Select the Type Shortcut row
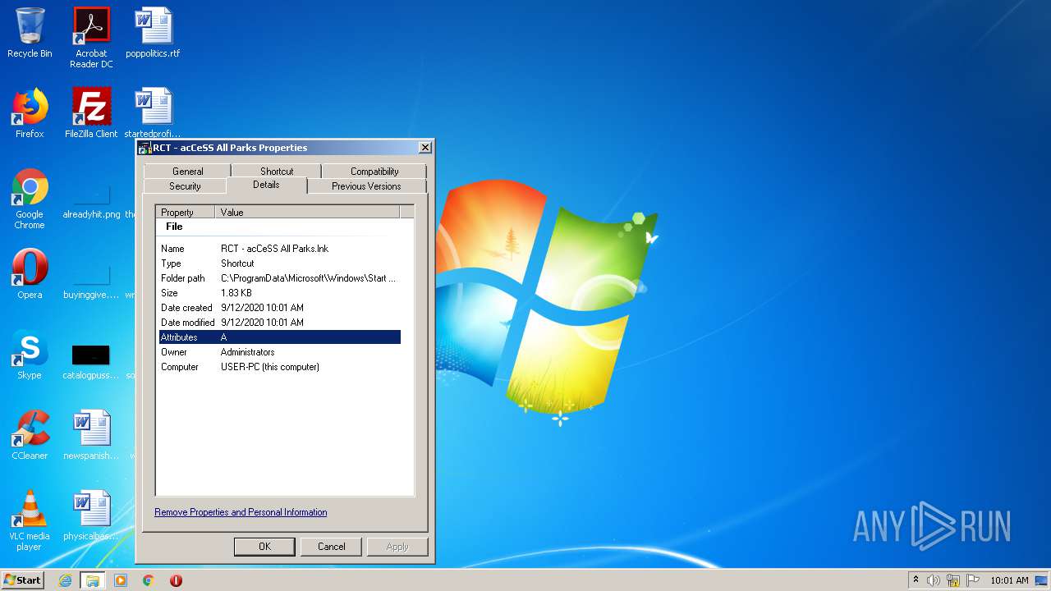The image size is (1051, 591). [x=279, y=263]
